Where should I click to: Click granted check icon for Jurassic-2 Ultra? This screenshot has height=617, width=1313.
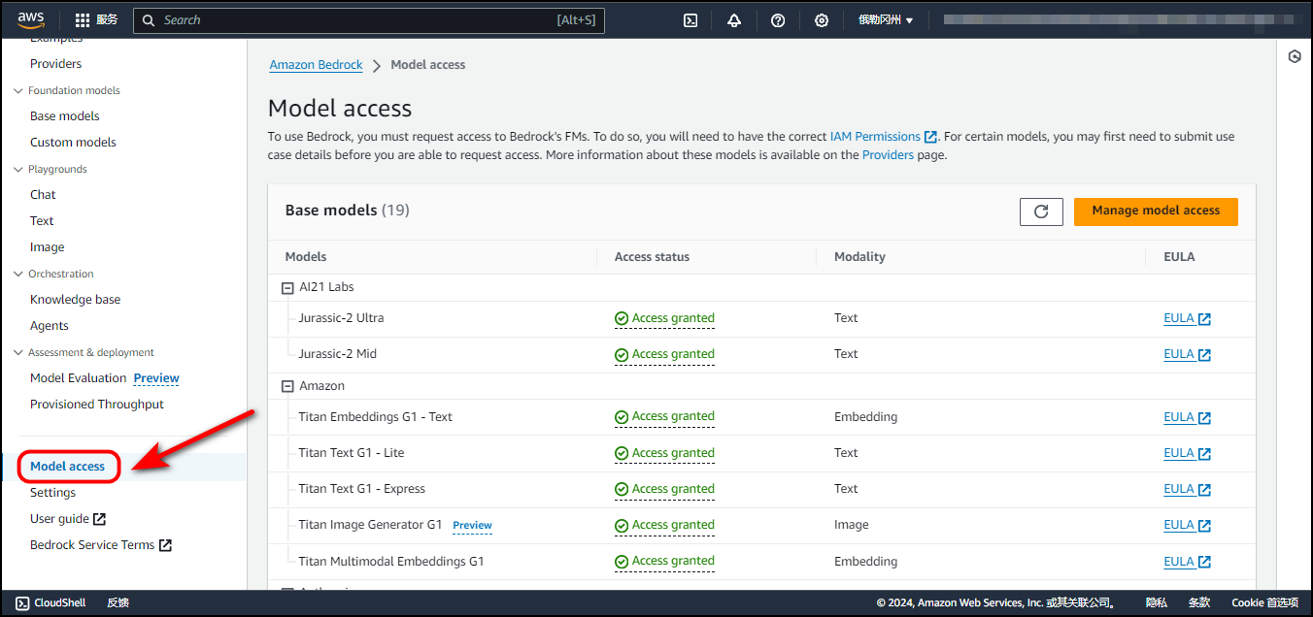click(622, 318)
